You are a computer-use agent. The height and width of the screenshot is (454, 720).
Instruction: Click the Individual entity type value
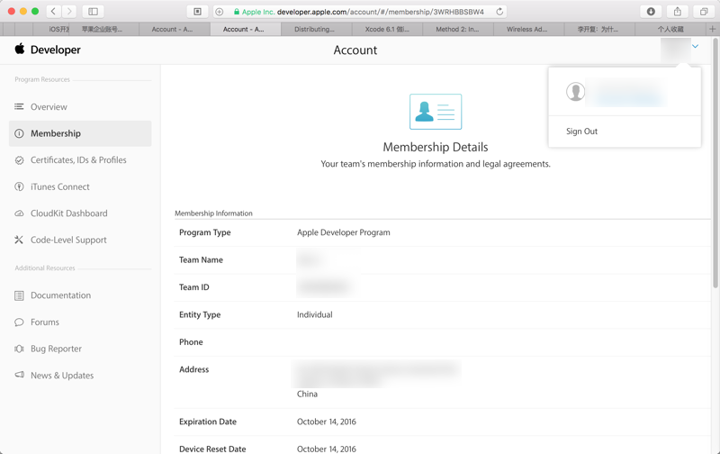(314, 314)
